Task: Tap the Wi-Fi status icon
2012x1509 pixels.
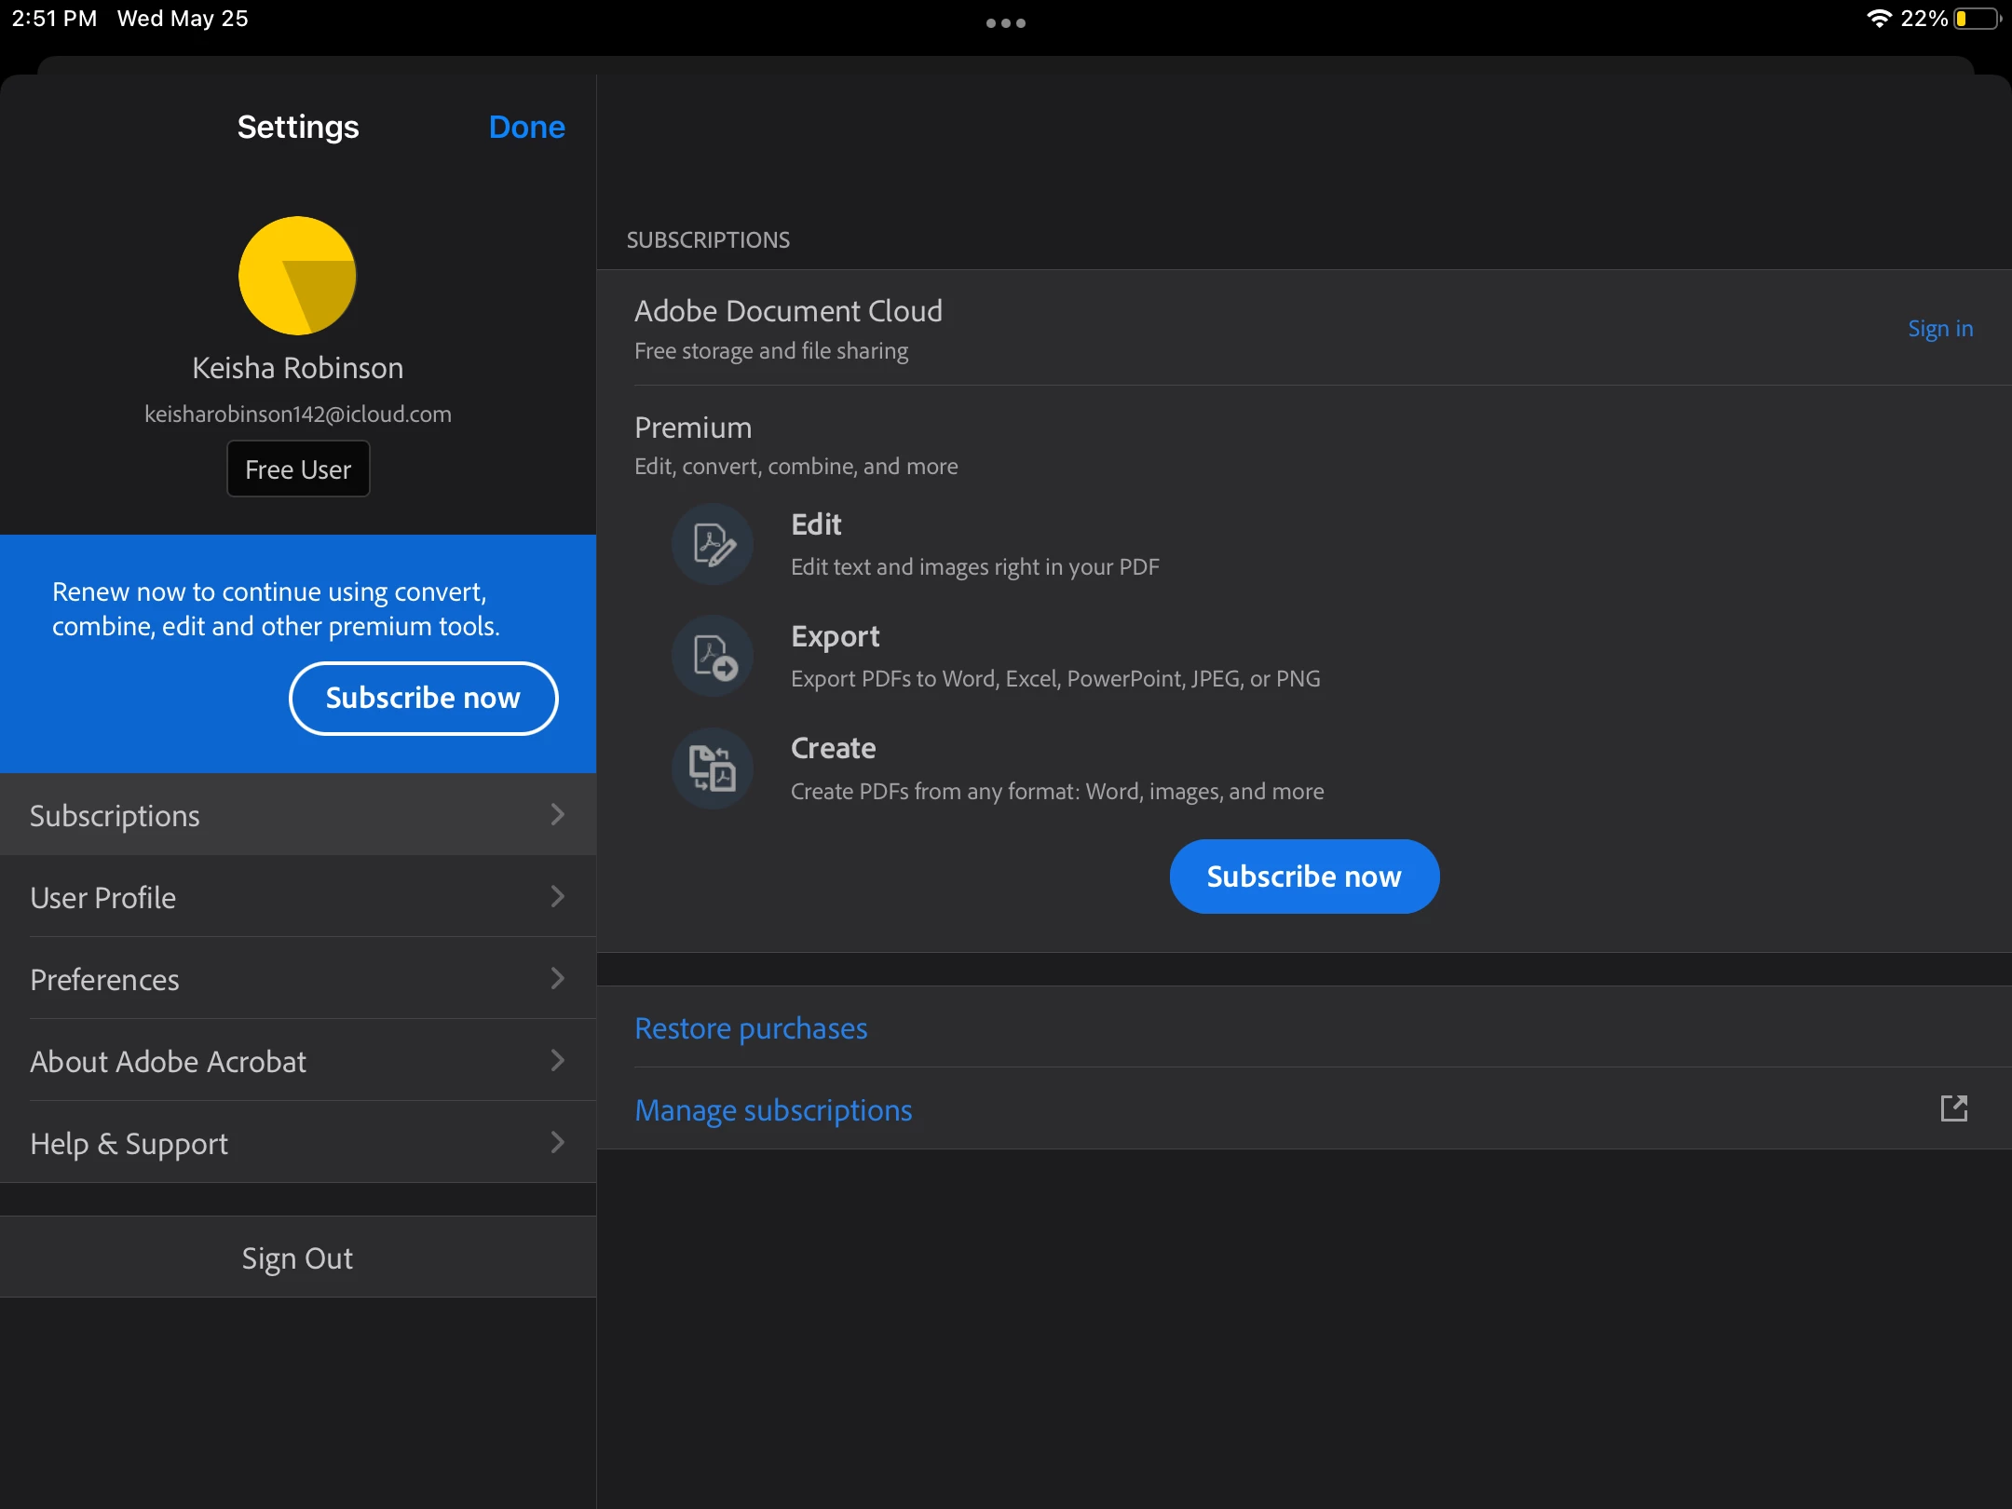Action: 1879,19
